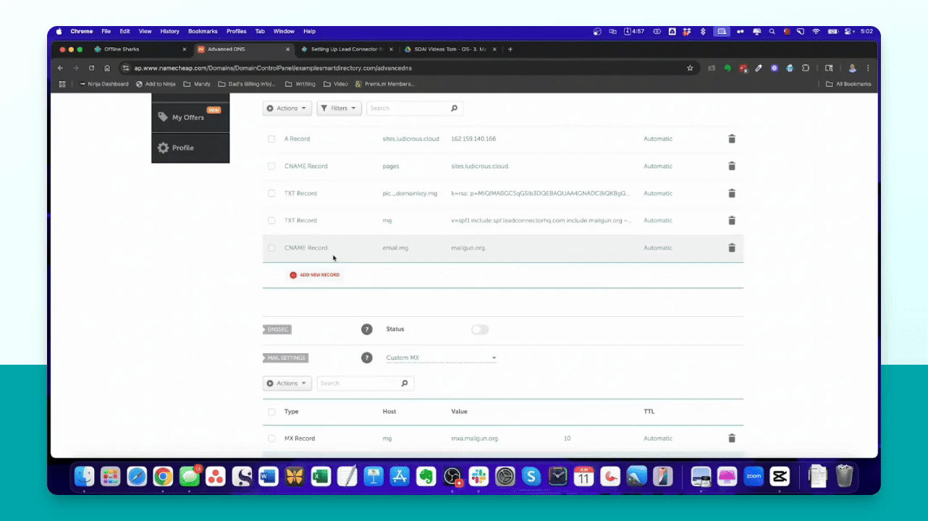Open the Chrome three-dot menu
928x521 pixels.
868,68
